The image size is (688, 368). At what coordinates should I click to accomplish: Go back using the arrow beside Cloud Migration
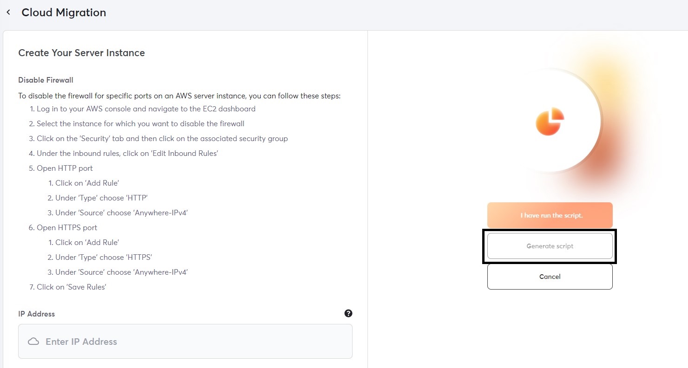pyautogui.click(x=8, y=13)
